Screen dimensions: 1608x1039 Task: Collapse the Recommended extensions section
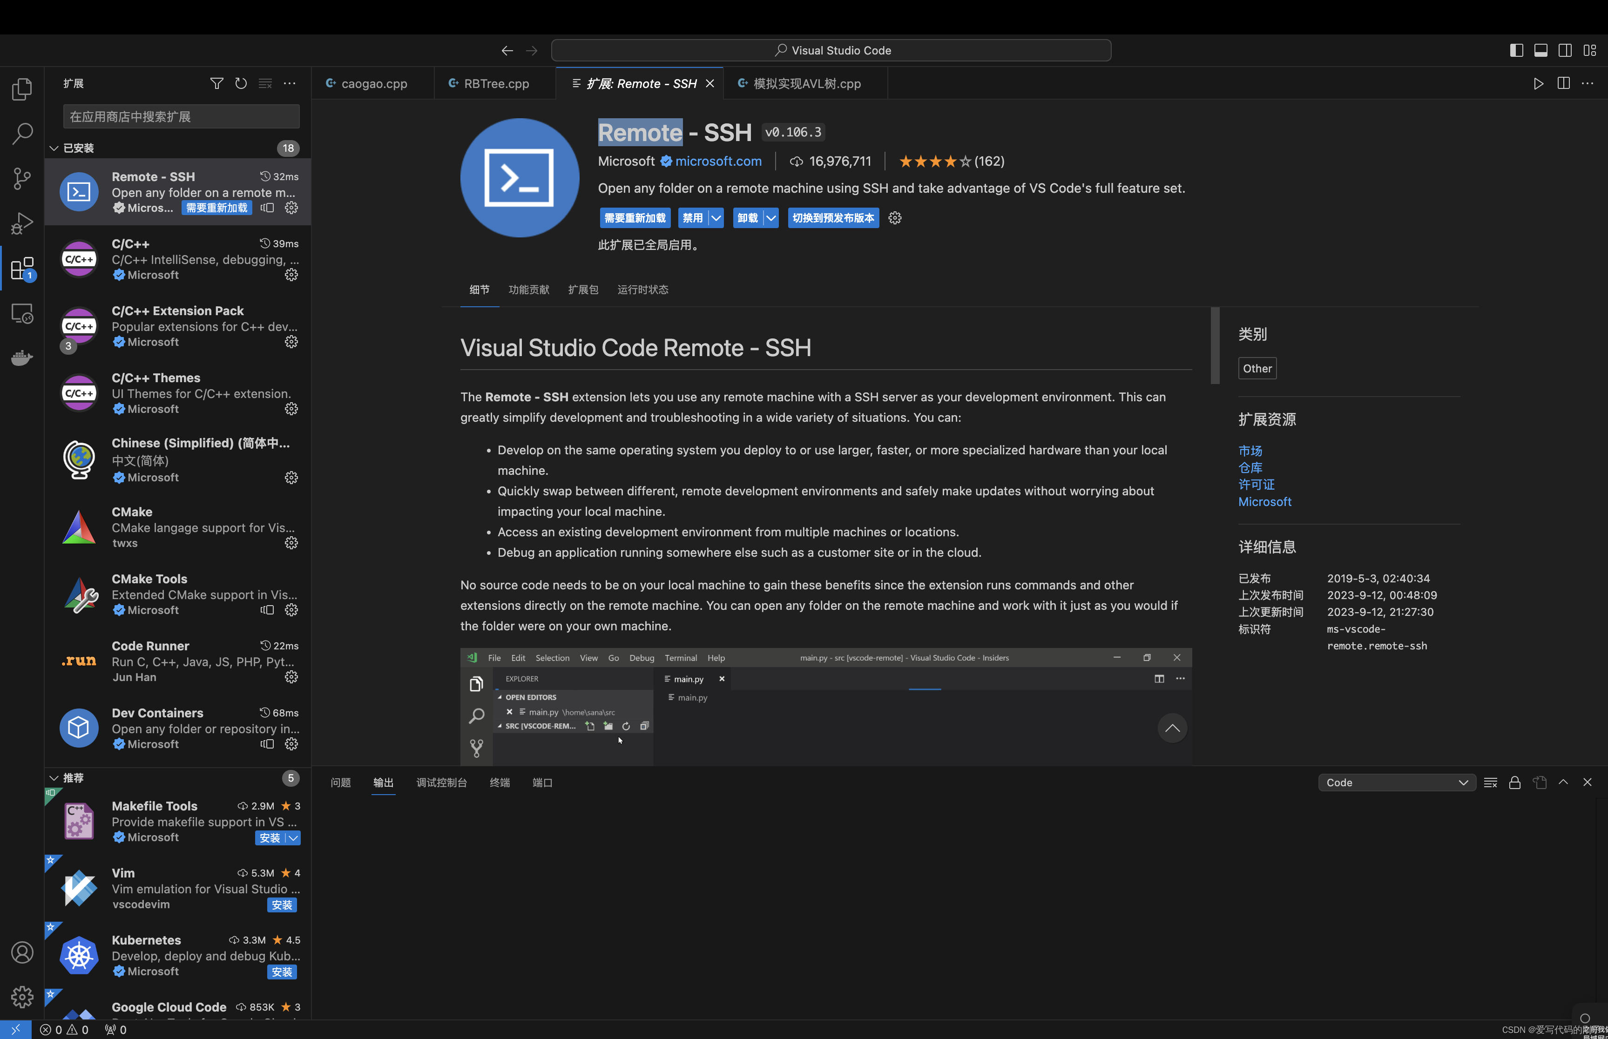pyautogui.click(x=54, y=778)
